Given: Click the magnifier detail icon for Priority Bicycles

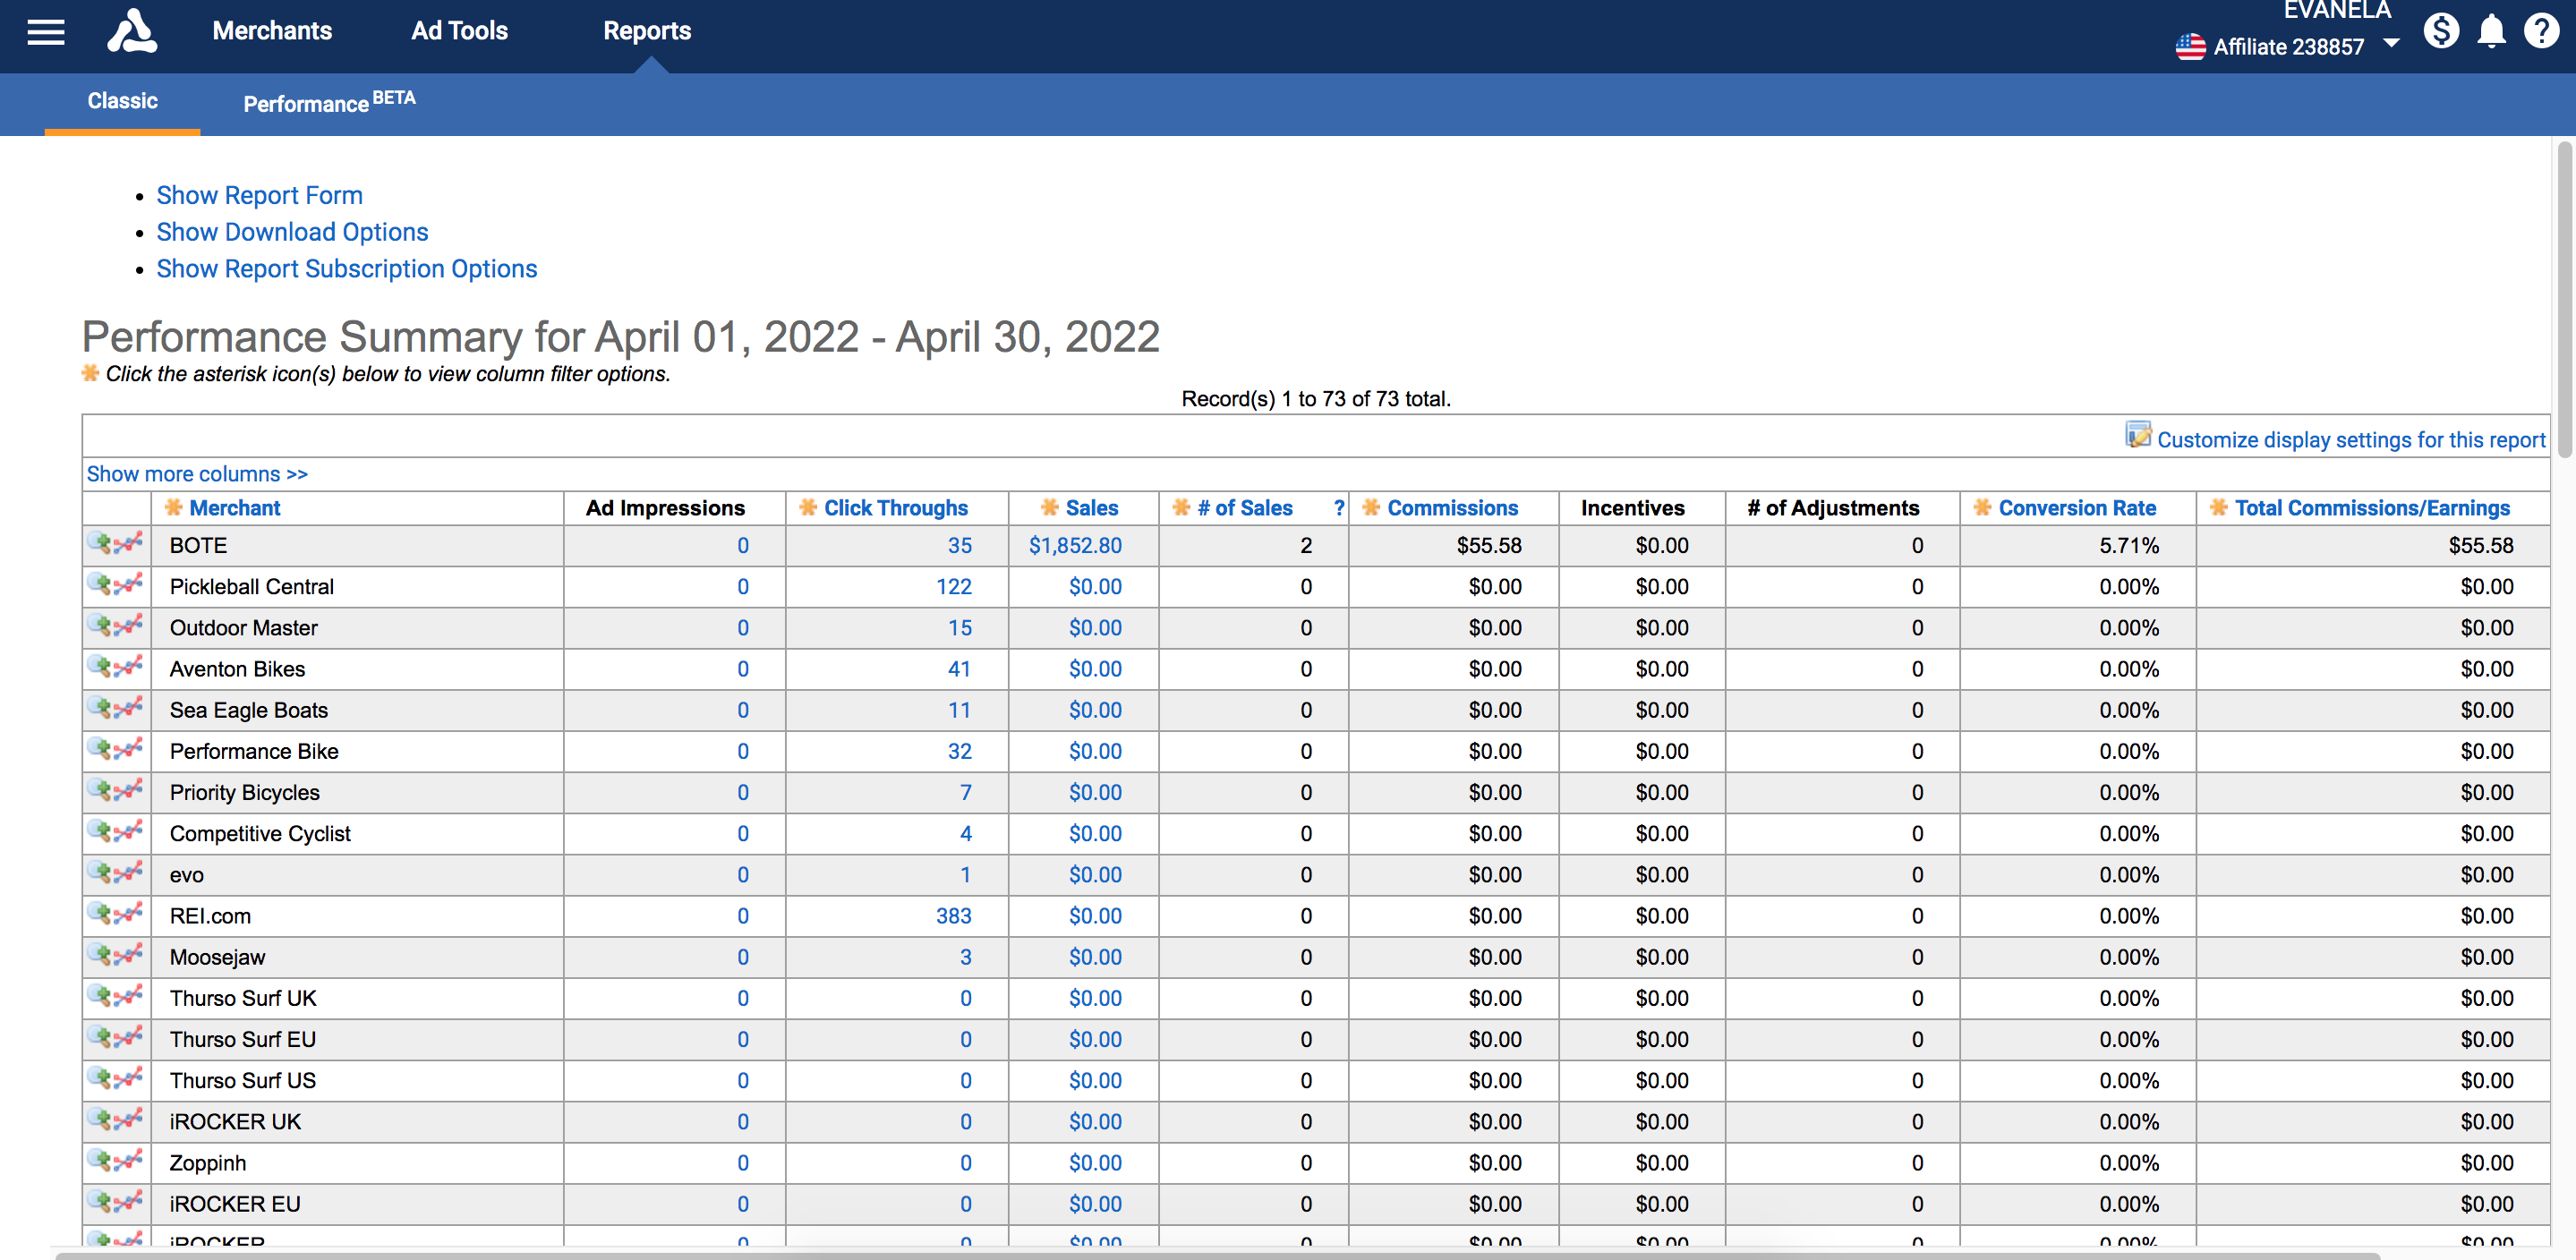Looking at the screenshot, I should (x=100, y=790).
